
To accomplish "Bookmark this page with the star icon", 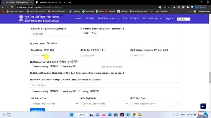I will (169, 7).
